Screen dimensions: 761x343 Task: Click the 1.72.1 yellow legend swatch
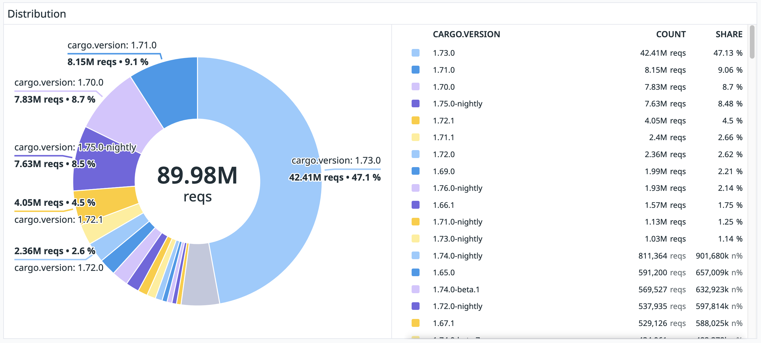click(x=415, y=120)
